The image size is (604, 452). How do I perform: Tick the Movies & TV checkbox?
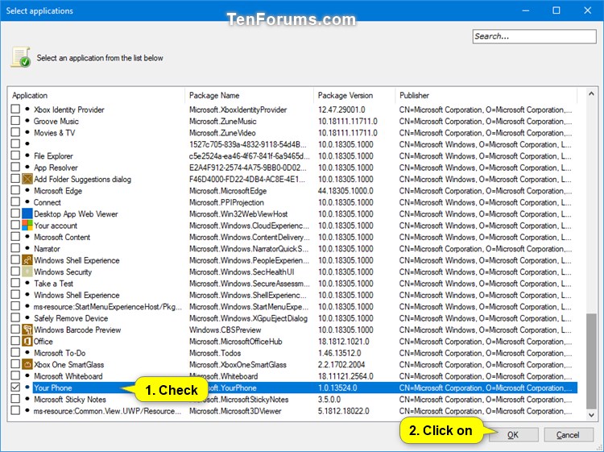coord(15,132)
